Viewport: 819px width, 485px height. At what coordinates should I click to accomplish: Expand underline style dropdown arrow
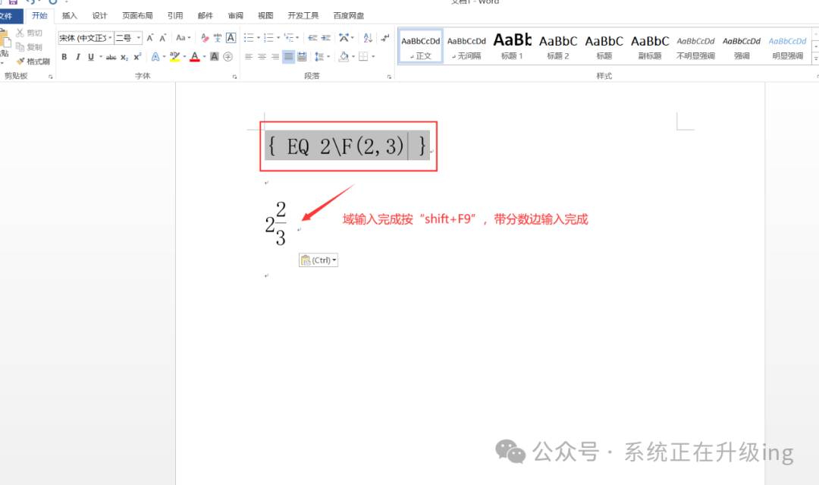click(101, 57)
